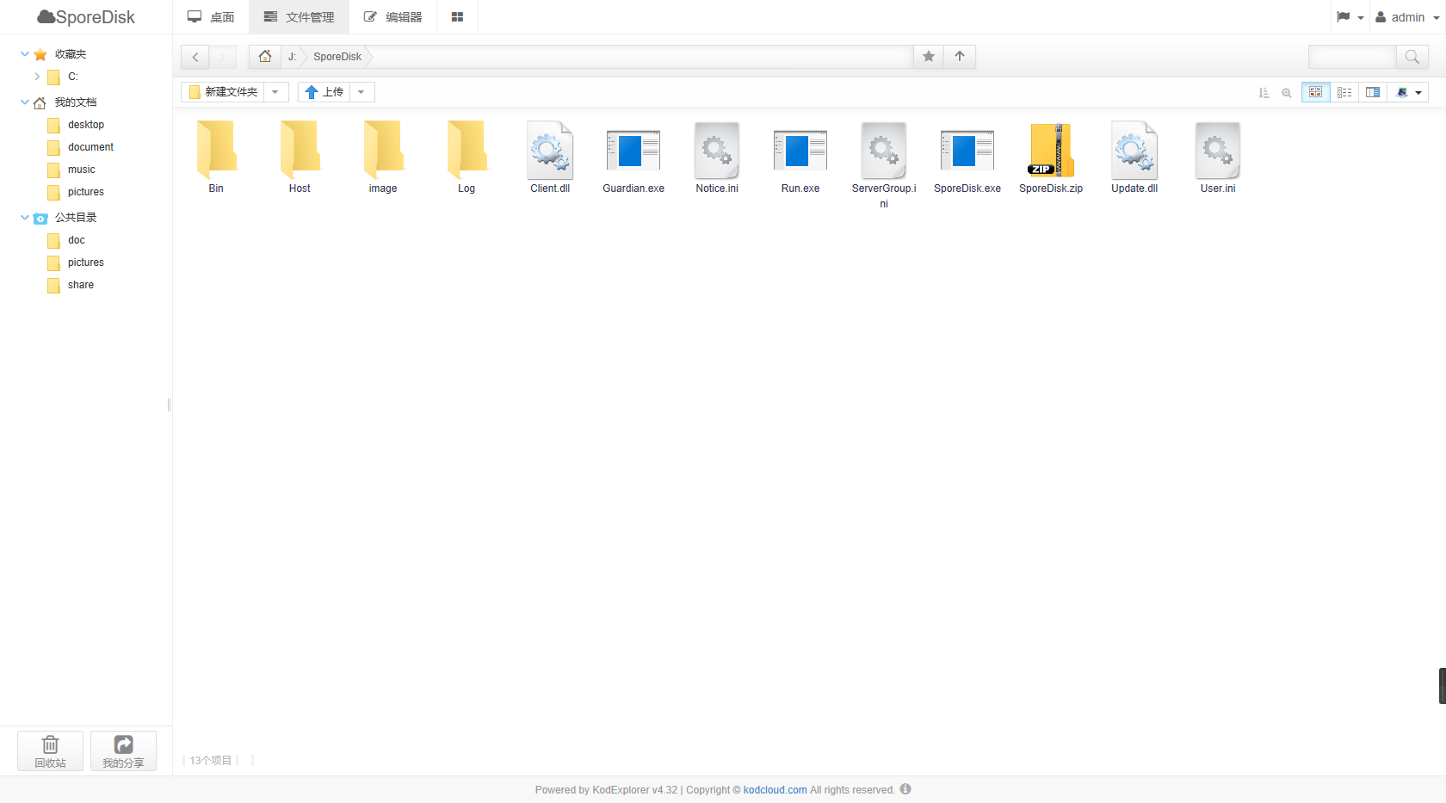The image size is (1446, 803).
Task: Click the J: breadcrumb segment
Action: click(292, 57)
